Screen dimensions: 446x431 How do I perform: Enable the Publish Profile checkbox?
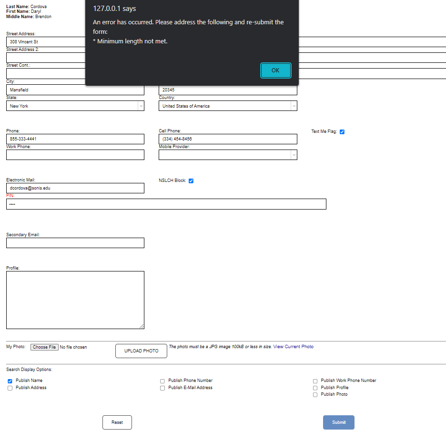[x=315, y=388]
